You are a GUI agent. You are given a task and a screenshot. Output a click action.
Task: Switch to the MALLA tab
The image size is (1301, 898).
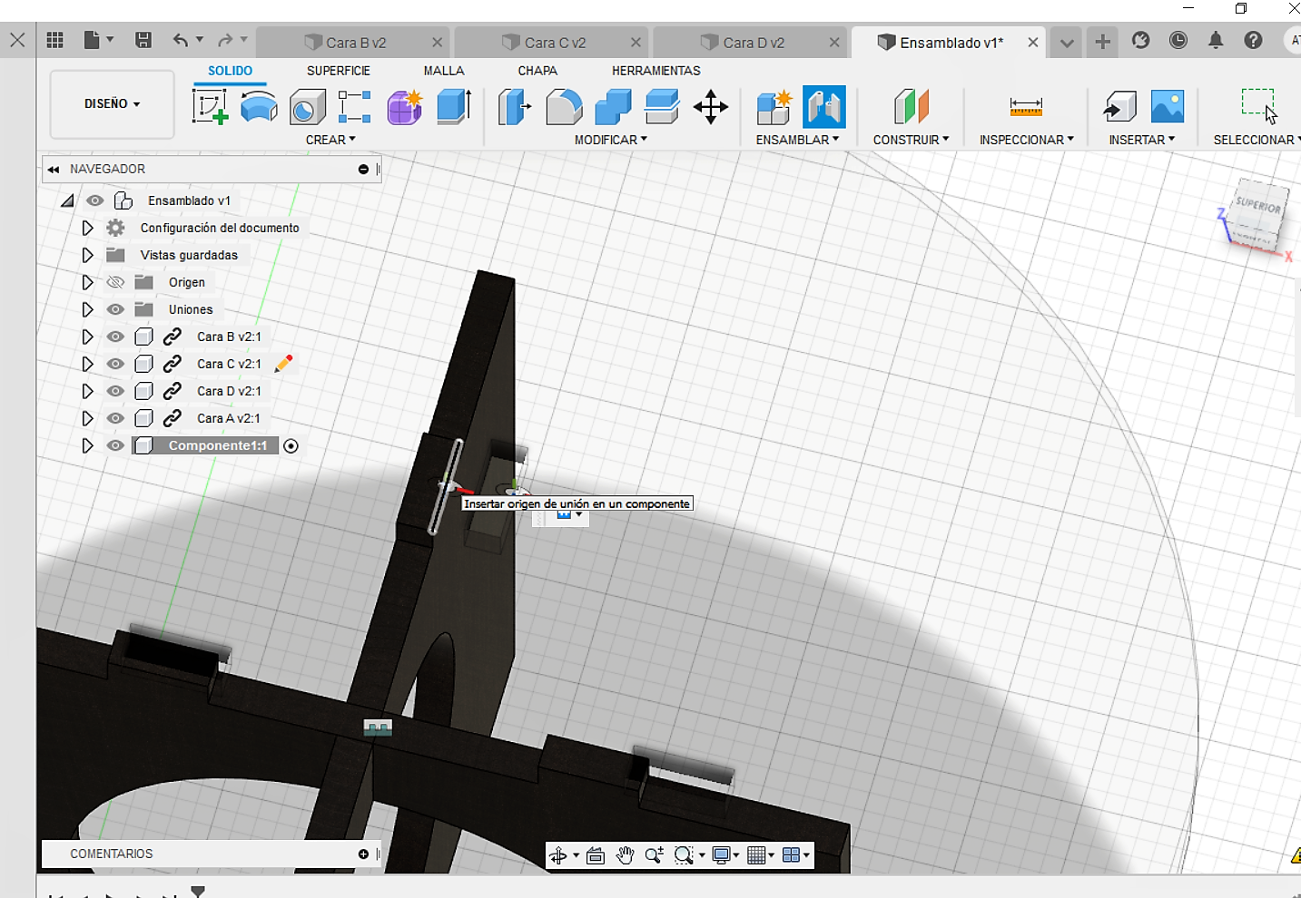tap(444, 71)
